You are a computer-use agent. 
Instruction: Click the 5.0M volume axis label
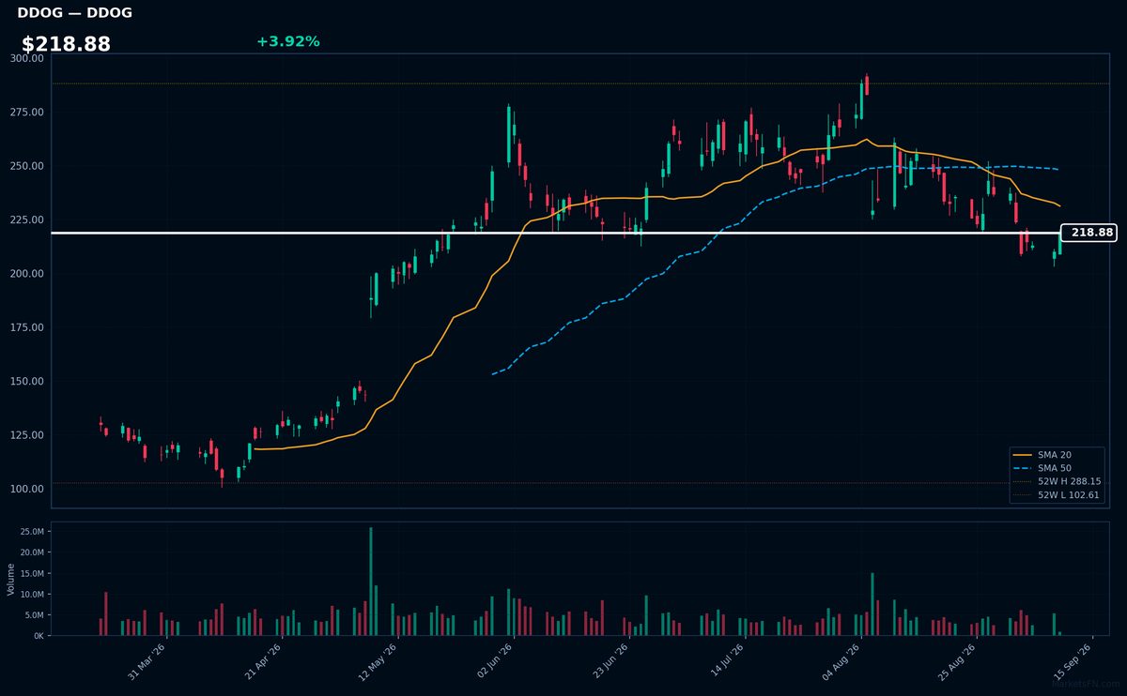tap(35, 615)
